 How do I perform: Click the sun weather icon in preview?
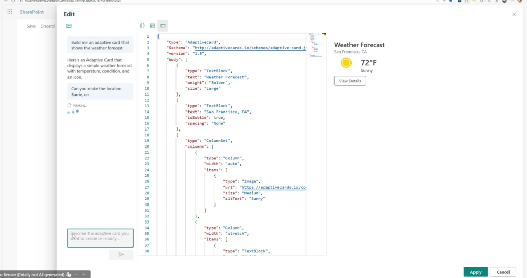pyautogui.click(x=346, y=63)
